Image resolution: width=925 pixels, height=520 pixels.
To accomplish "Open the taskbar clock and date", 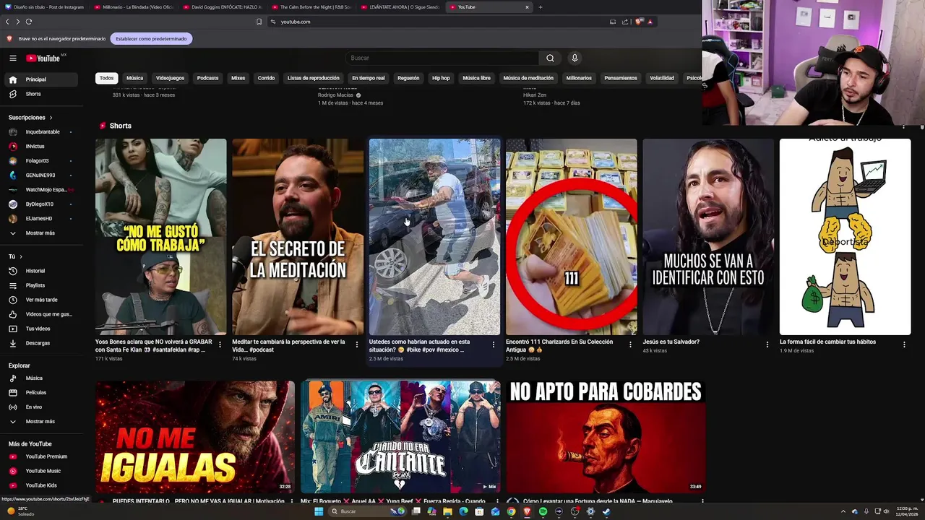I will point(906,511).
